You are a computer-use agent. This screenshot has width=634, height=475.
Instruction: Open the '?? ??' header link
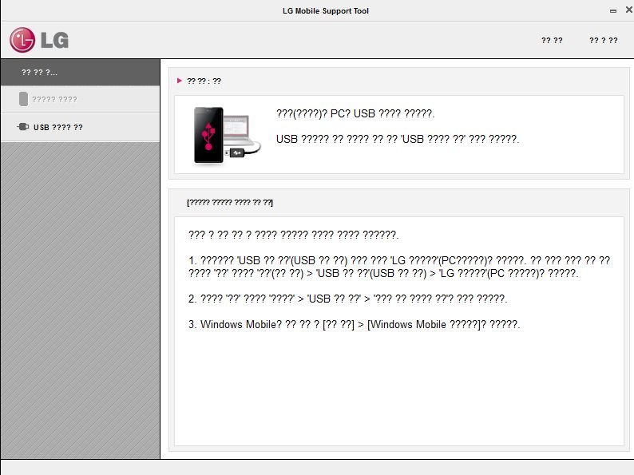click(552, 41)
